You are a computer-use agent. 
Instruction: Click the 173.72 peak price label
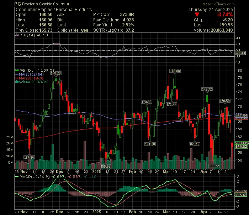click(x=207, y=89)
